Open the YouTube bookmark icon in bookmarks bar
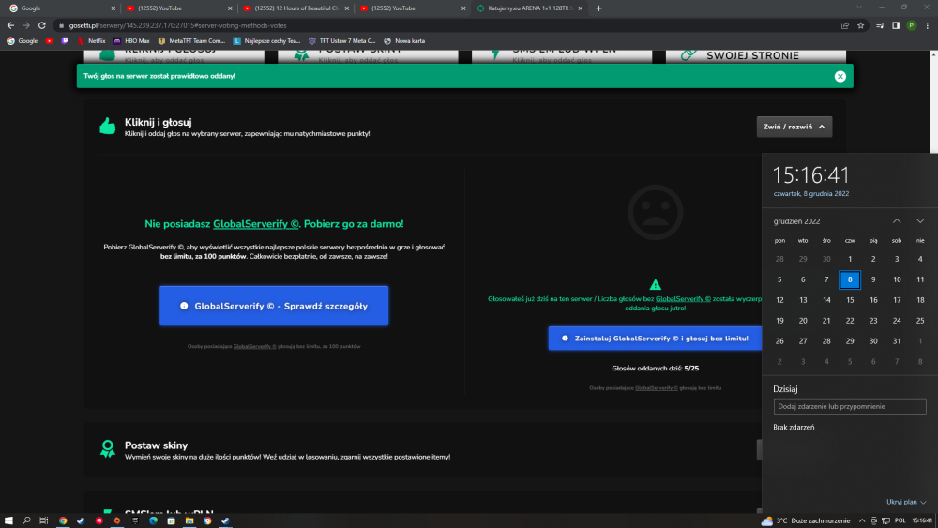The height and width of the screenshot is (528, 938). pos(49,41)
